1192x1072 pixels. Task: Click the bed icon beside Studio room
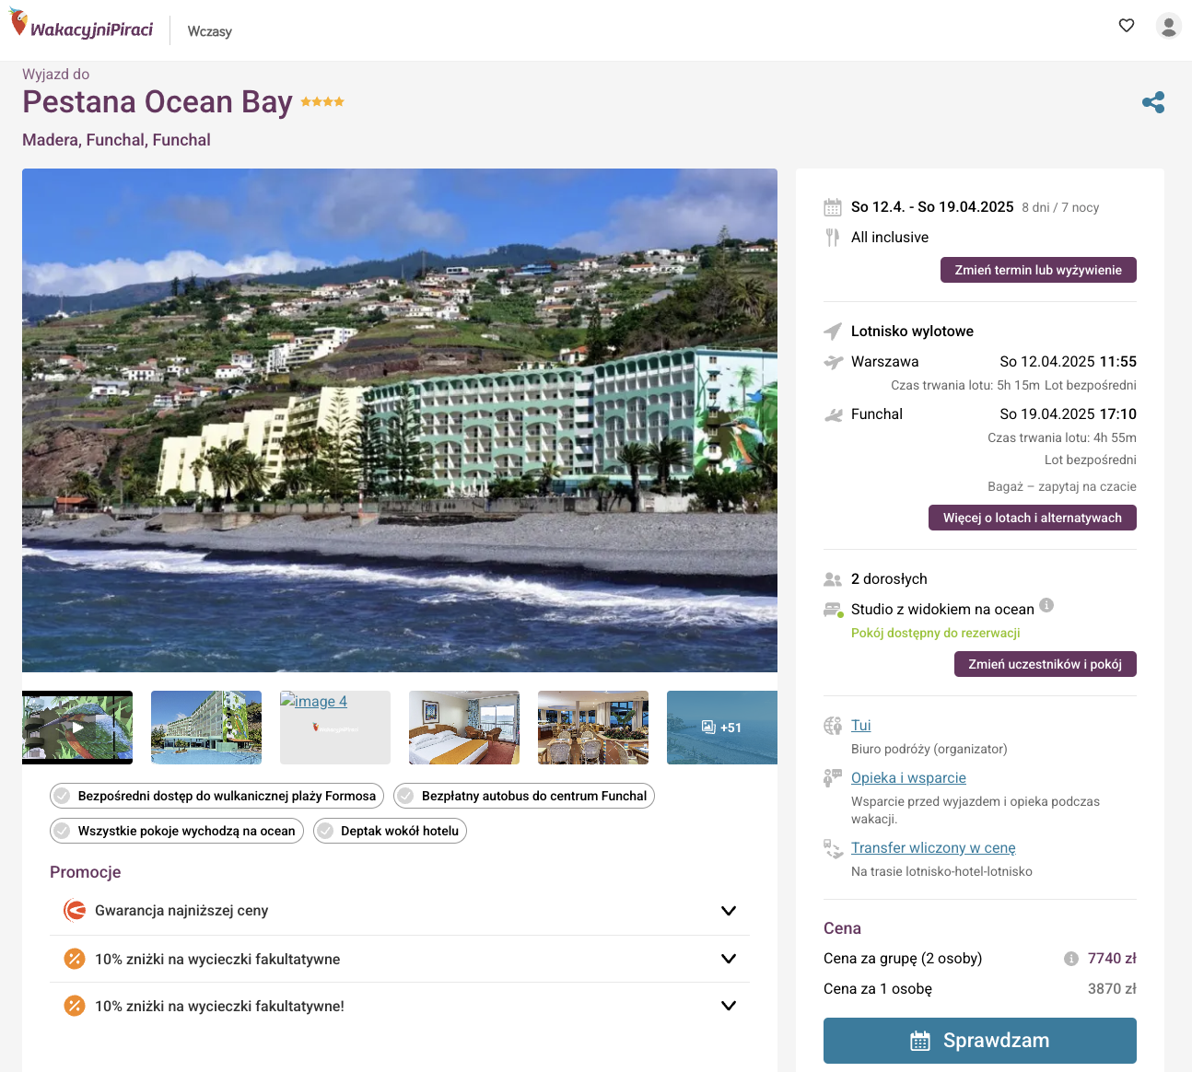[x=834, y=610]
